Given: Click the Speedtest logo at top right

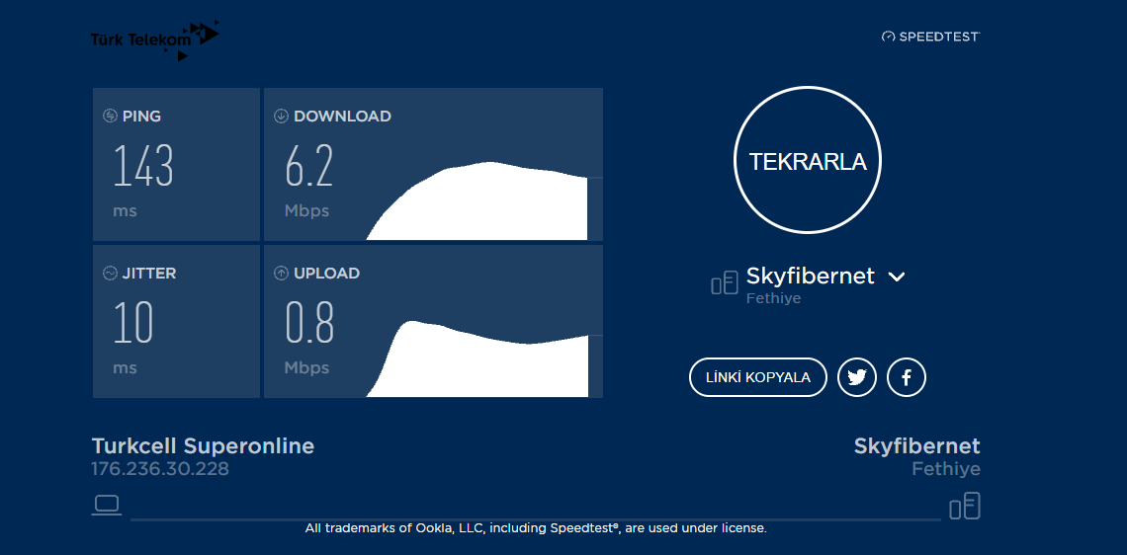Looking at the screenshot, I should click(931, 36).
